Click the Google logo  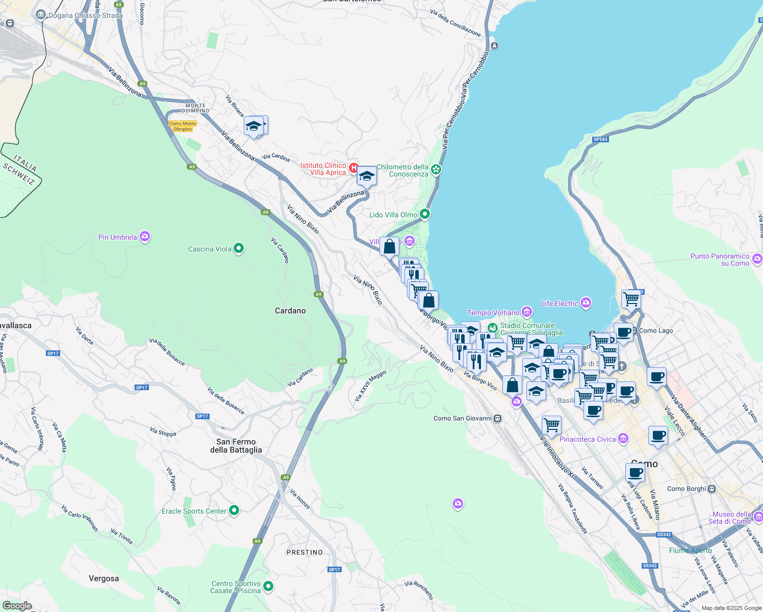pyautogui.click(x=17, y=606)
